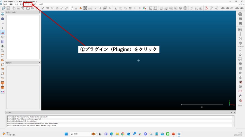Click the Save floppy-disk icon

8,8
